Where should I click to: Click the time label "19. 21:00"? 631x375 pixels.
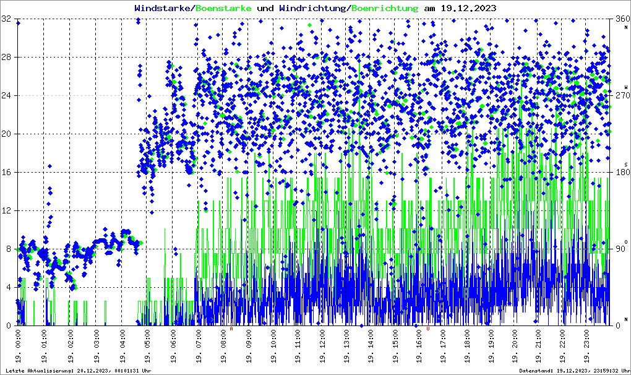tap(538, 346)
